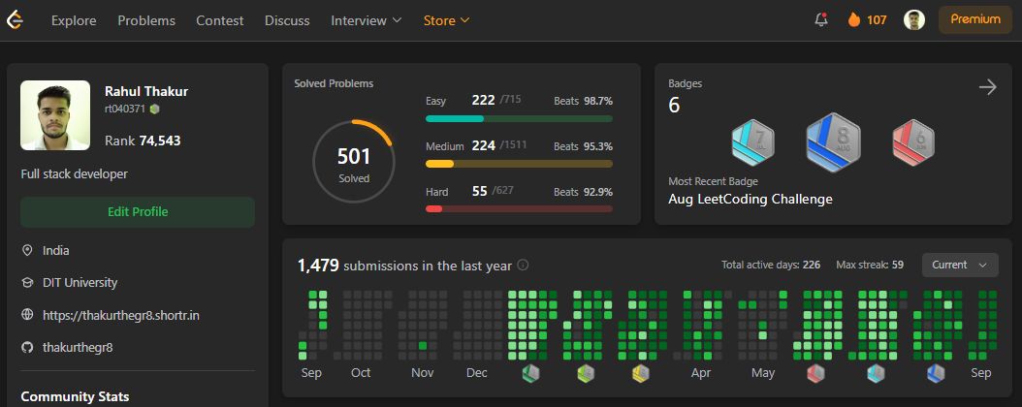
Task: Go to the Explore page
Action: tap(74, 20)
